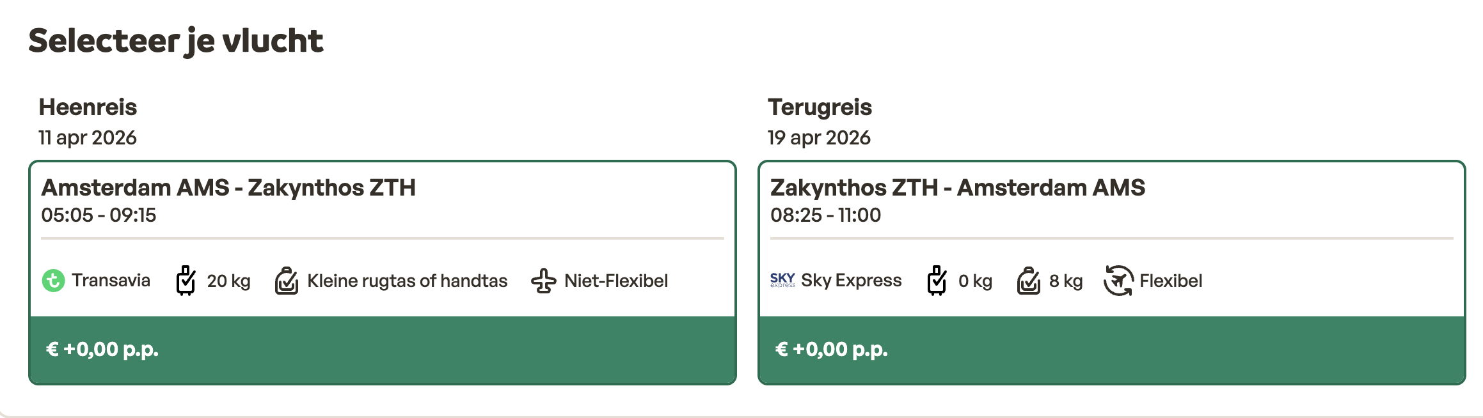The image size is (1483, 418).
Task: Click the Selecteer je vlucht title
Action: 176,41
